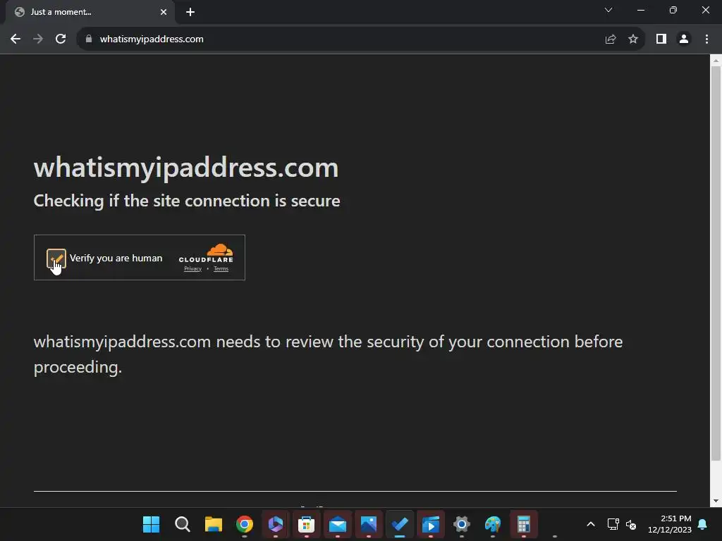722x541 pixels.
Task: Open a new browser tab
Action: pos(190,12)
